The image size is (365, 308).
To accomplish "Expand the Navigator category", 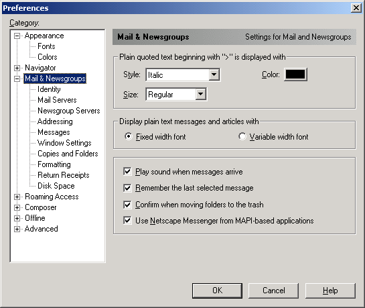I will pyautogui.click(x=17, y=68).
